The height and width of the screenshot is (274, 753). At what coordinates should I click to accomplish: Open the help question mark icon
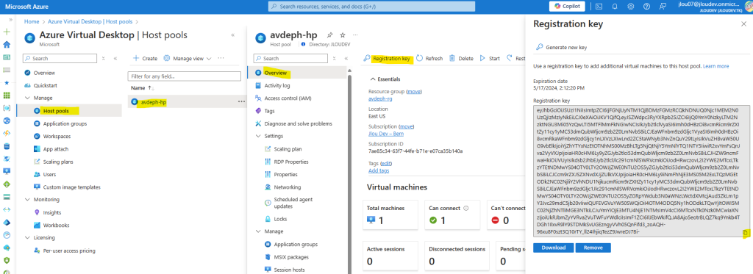pos(646,6)
